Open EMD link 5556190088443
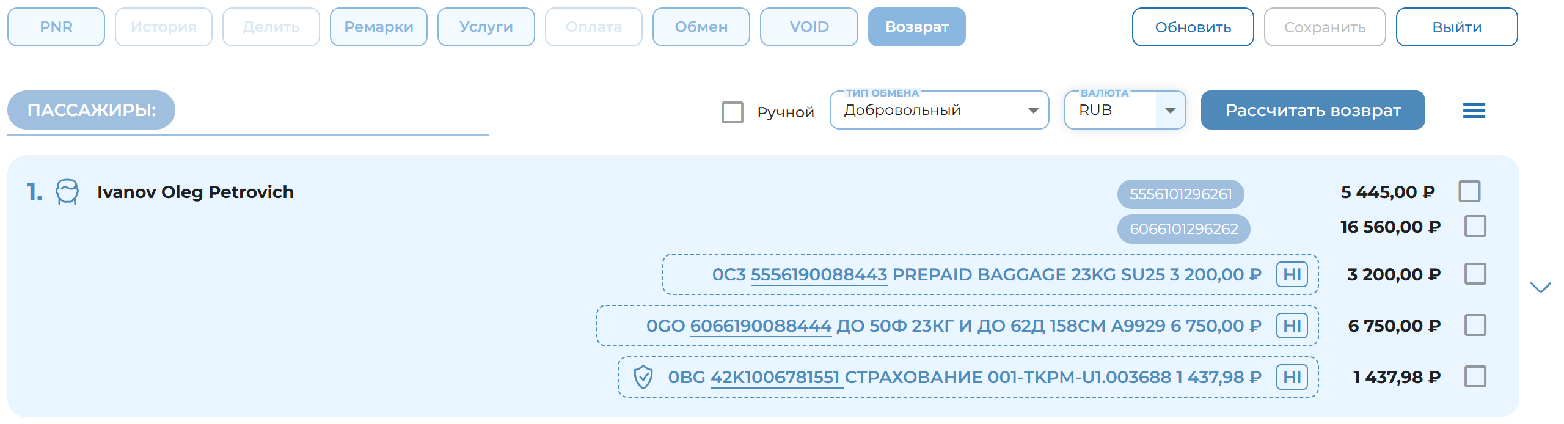This screenshot has width=1564, height=424. [x=819, y=275]
